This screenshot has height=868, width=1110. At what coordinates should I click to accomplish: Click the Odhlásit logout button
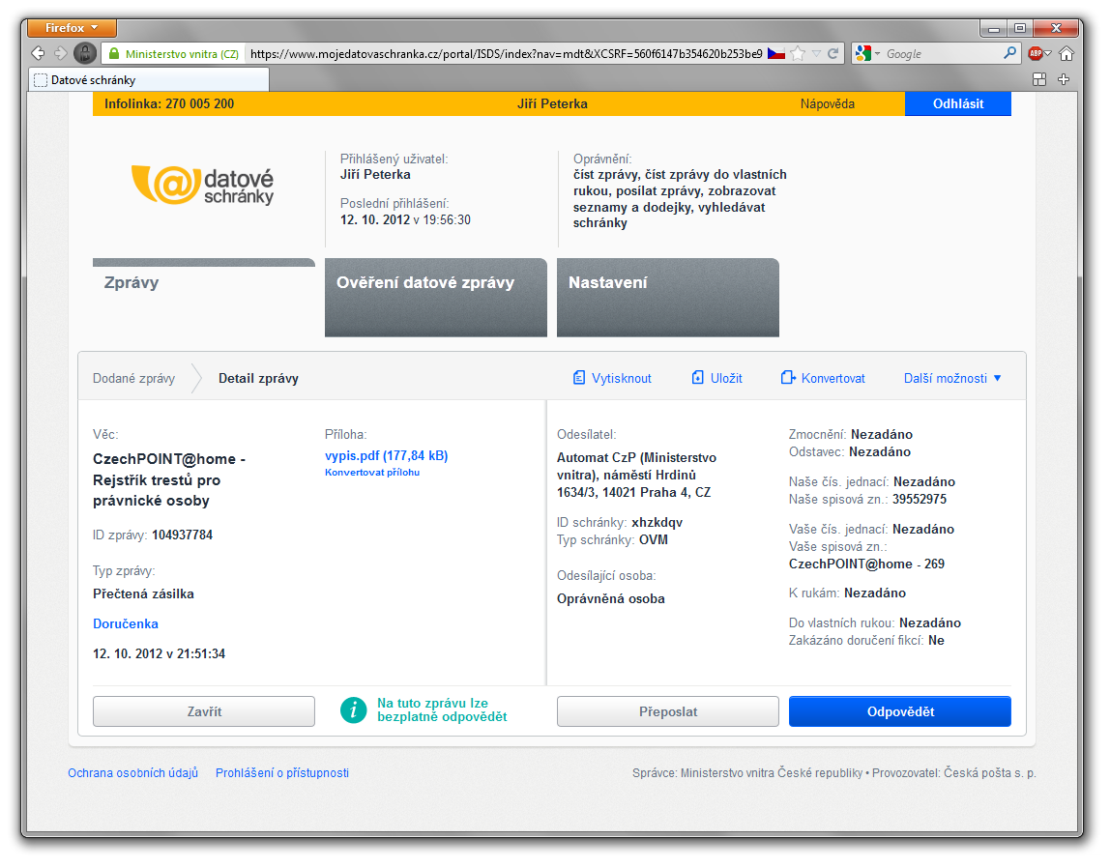click(x=957, y=103)
